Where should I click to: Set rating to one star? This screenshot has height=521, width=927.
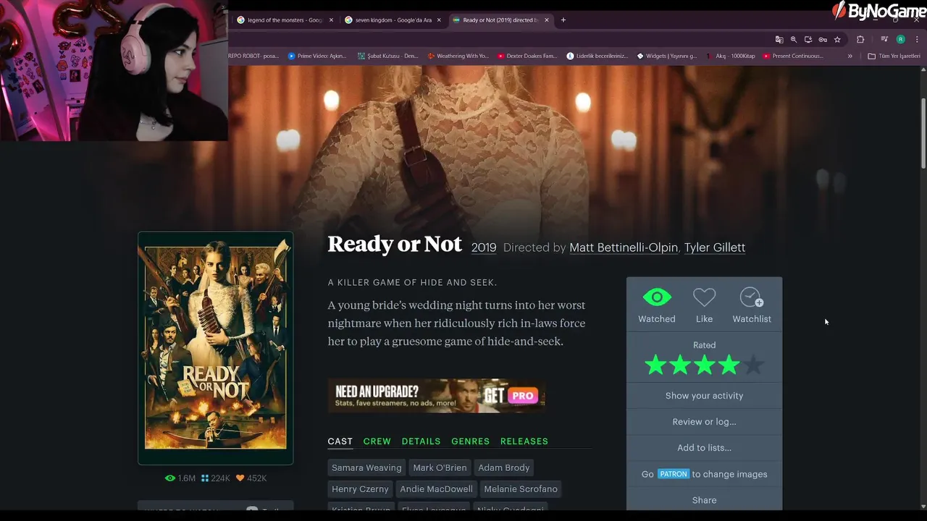(x=655, y=365)
